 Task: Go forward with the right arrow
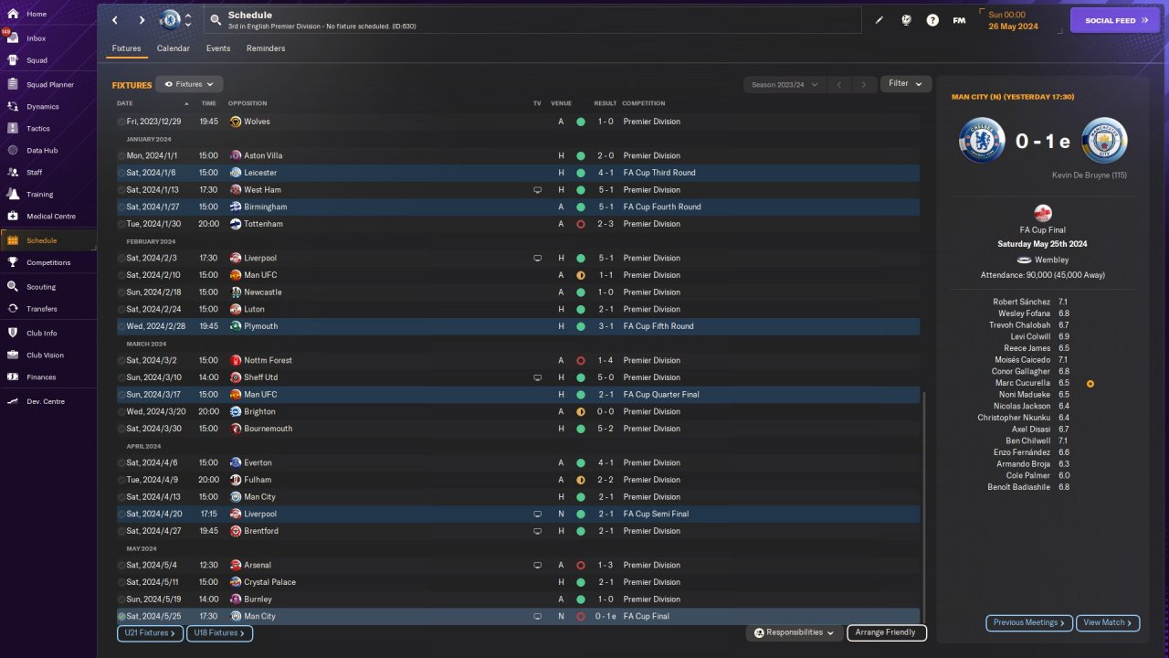coord(142,20)
